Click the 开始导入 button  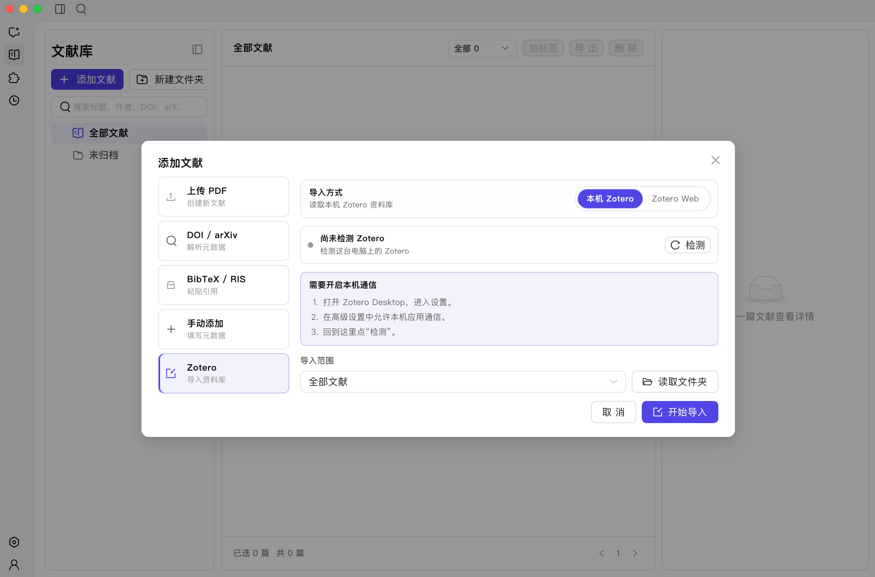click(x=680, y=412)
